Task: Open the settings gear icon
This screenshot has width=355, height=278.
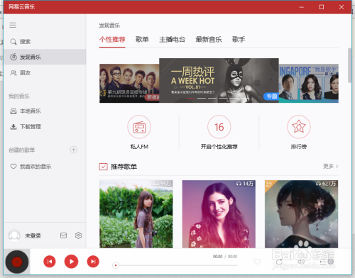Action: [x=78, y=235]
